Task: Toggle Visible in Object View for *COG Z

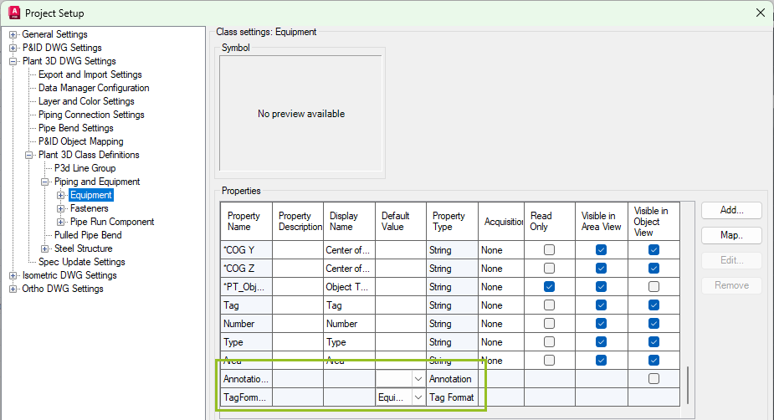Action: (x=654, y=269)
